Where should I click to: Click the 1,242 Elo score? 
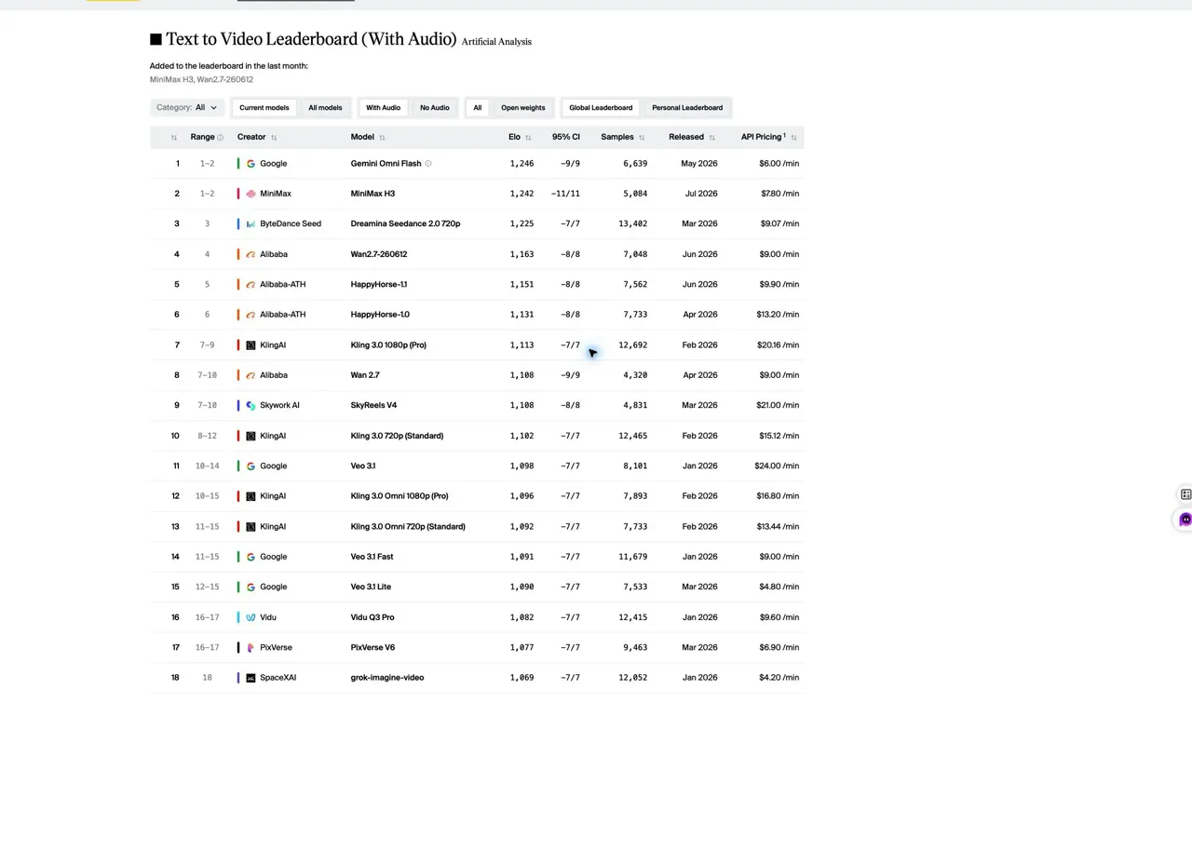tap(521, 194)
